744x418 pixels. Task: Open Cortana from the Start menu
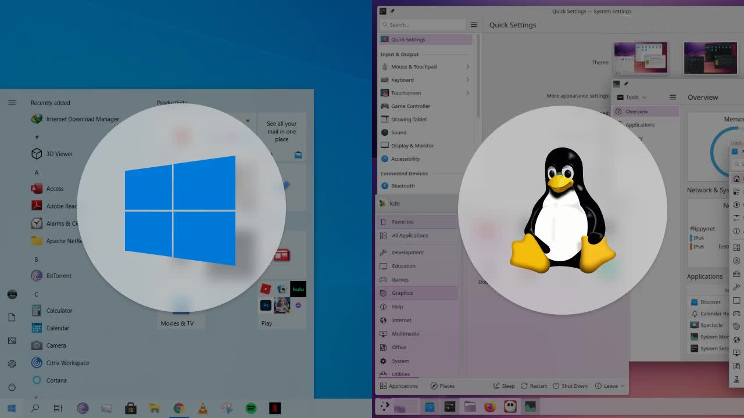click(x=49, y=380)
